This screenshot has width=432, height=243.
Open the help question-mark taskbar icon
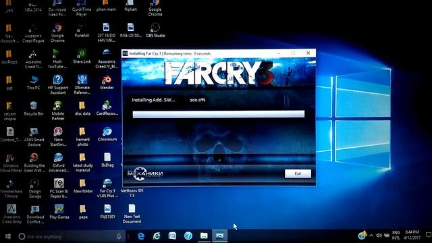(188, 236)
